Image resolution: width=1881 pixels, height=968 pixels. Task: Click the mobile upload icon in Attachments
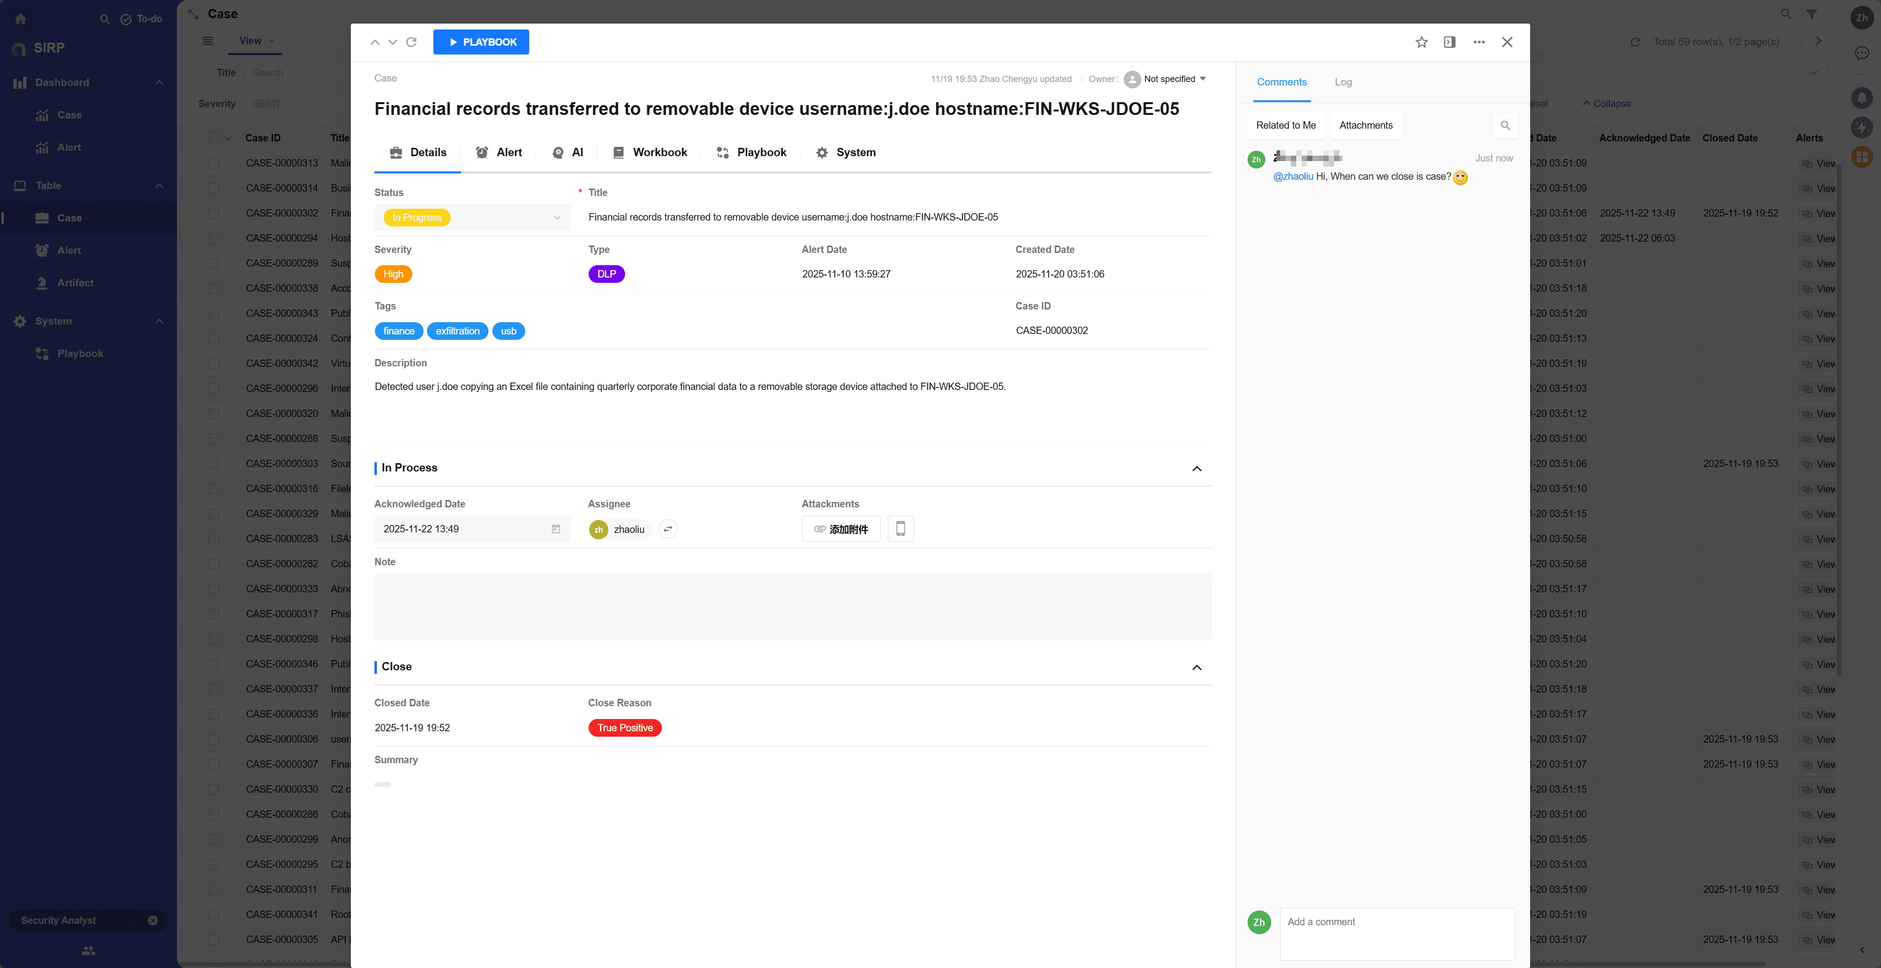coord(900,528)
